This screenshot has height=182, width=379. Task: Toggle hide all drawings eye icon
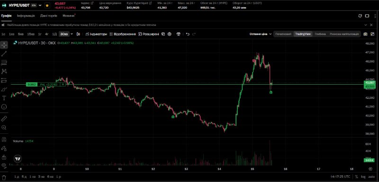(x=4, y=165)
